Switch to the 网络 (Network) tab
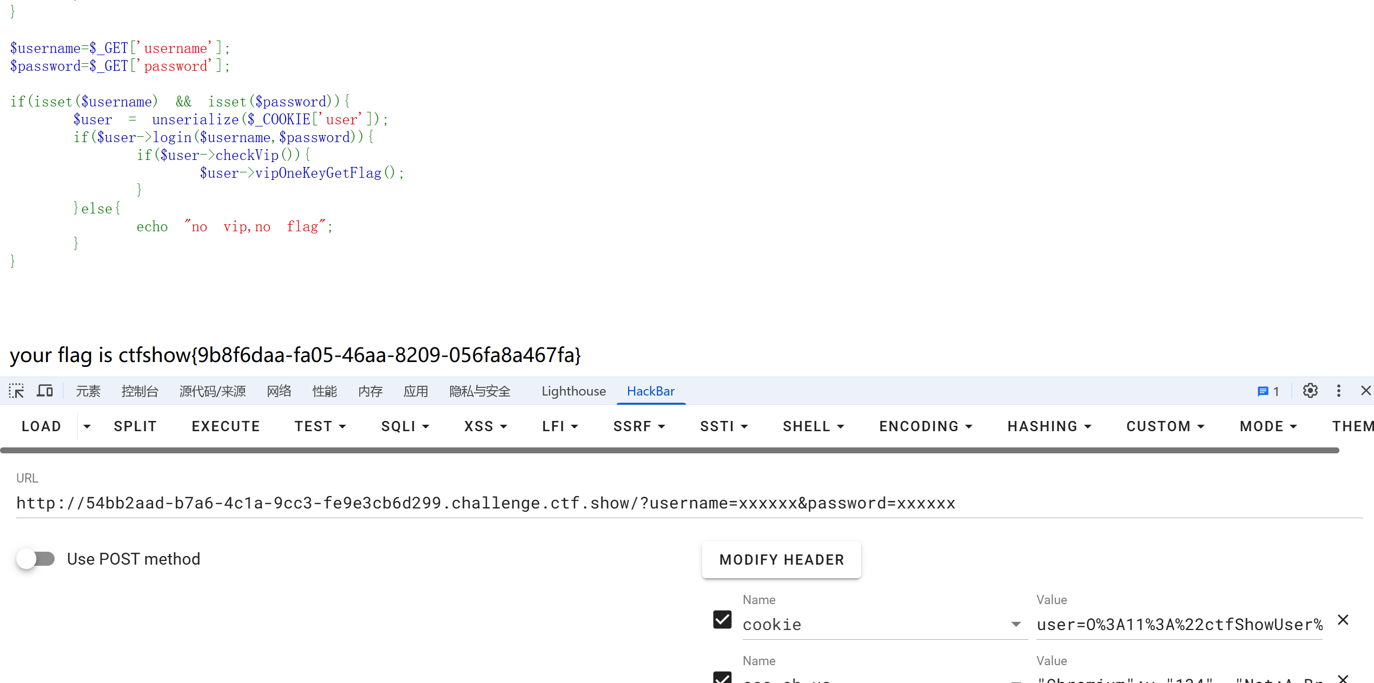The height and width of the screenshot is (683, 1374). 279,391
